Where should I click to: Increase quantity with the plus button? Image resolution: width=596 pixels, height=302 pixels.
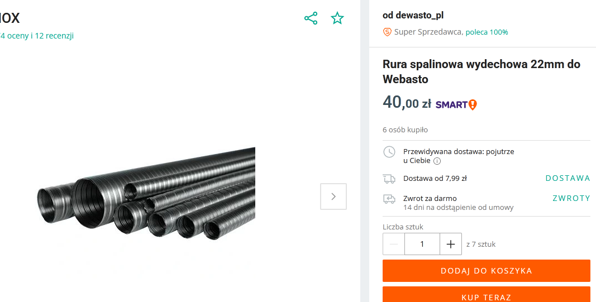pos(451,244)
